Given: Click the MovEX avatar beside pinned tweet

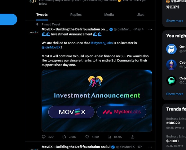Looking at the screenshot, I should click(x=34, y=32).
